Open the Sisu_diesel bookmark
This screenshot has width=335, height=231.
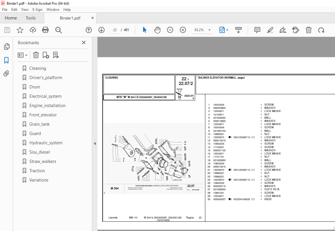(40, 152)
